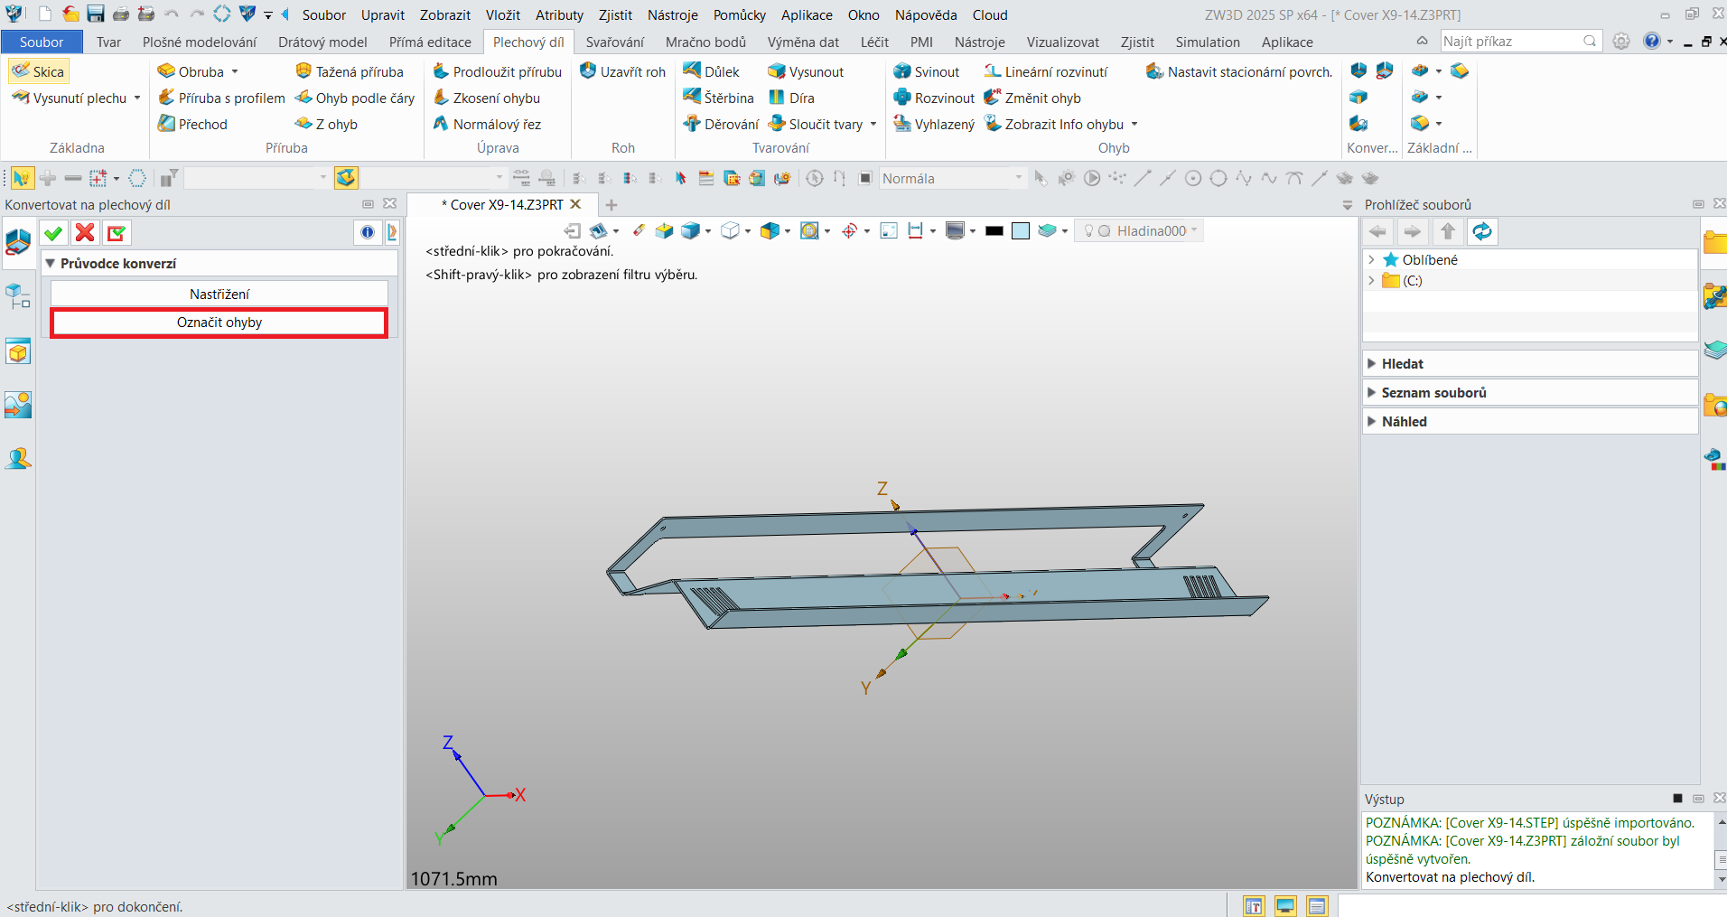Toggle the selection pick mode icon
This screenshot has width=1727, height=917.
point(22,178)
